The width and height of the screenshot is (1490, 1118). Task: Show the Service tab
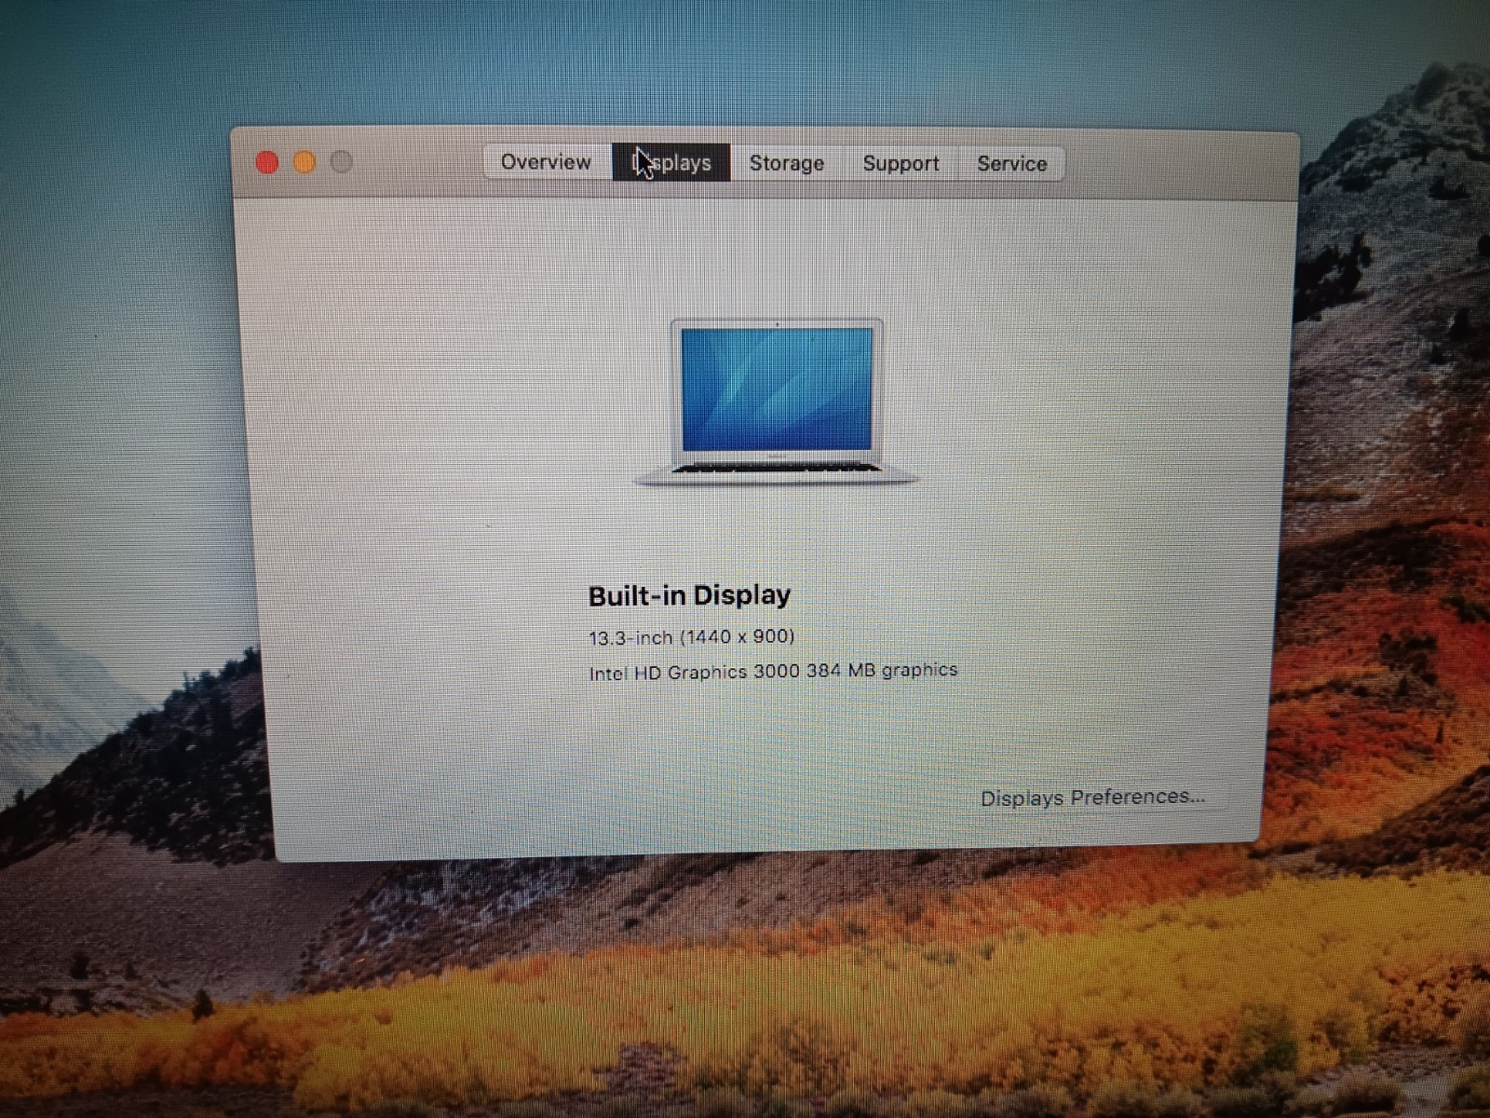(1011, 164)
